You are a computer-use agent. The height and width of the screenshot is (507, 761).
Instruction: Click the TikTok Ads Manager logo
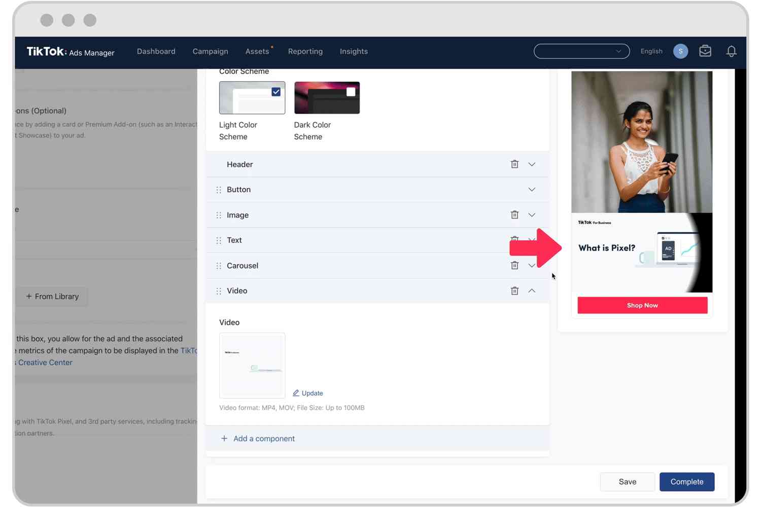pyautogui.click(x=71, y=51)
